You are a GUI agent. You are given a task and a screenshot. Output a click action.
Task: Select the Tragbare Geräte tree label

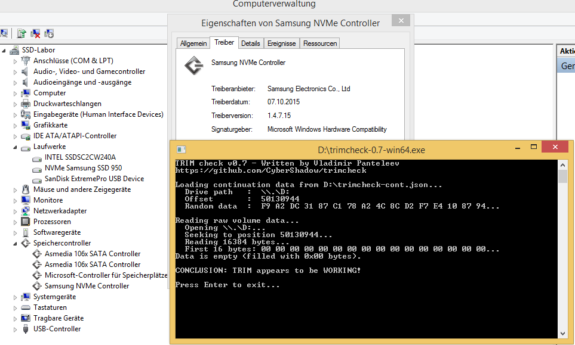59,318
